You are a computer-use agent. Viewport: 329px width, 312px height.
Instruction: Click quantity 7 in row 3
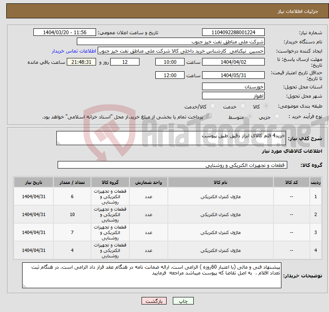[x=72, y=232]
